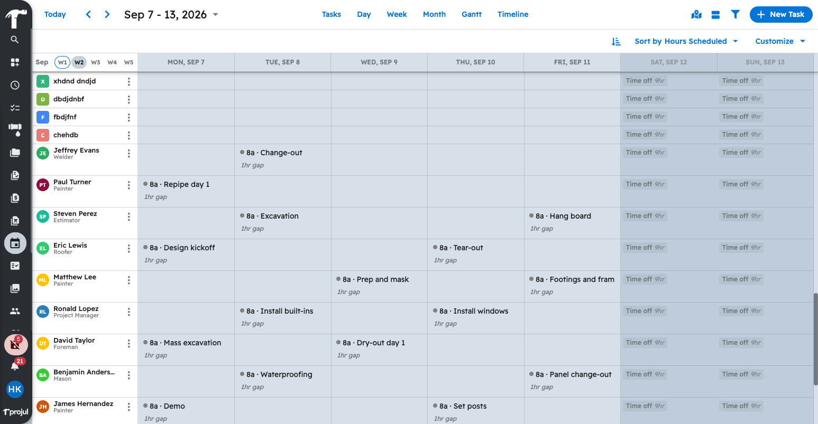The width and height of the screenshot is (818, 424).
Task: Reverse the sort order icon
Action: tap(616, 41)
